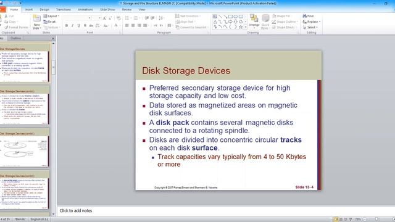Click the New Slide button
Image resolution: width=395 pixels, height=222 pixels.
(x=36, y=22)
